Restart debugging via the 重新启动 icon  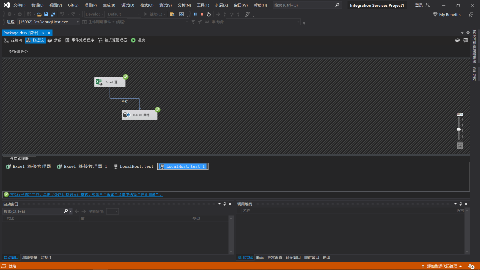click(x=209, y=14)
